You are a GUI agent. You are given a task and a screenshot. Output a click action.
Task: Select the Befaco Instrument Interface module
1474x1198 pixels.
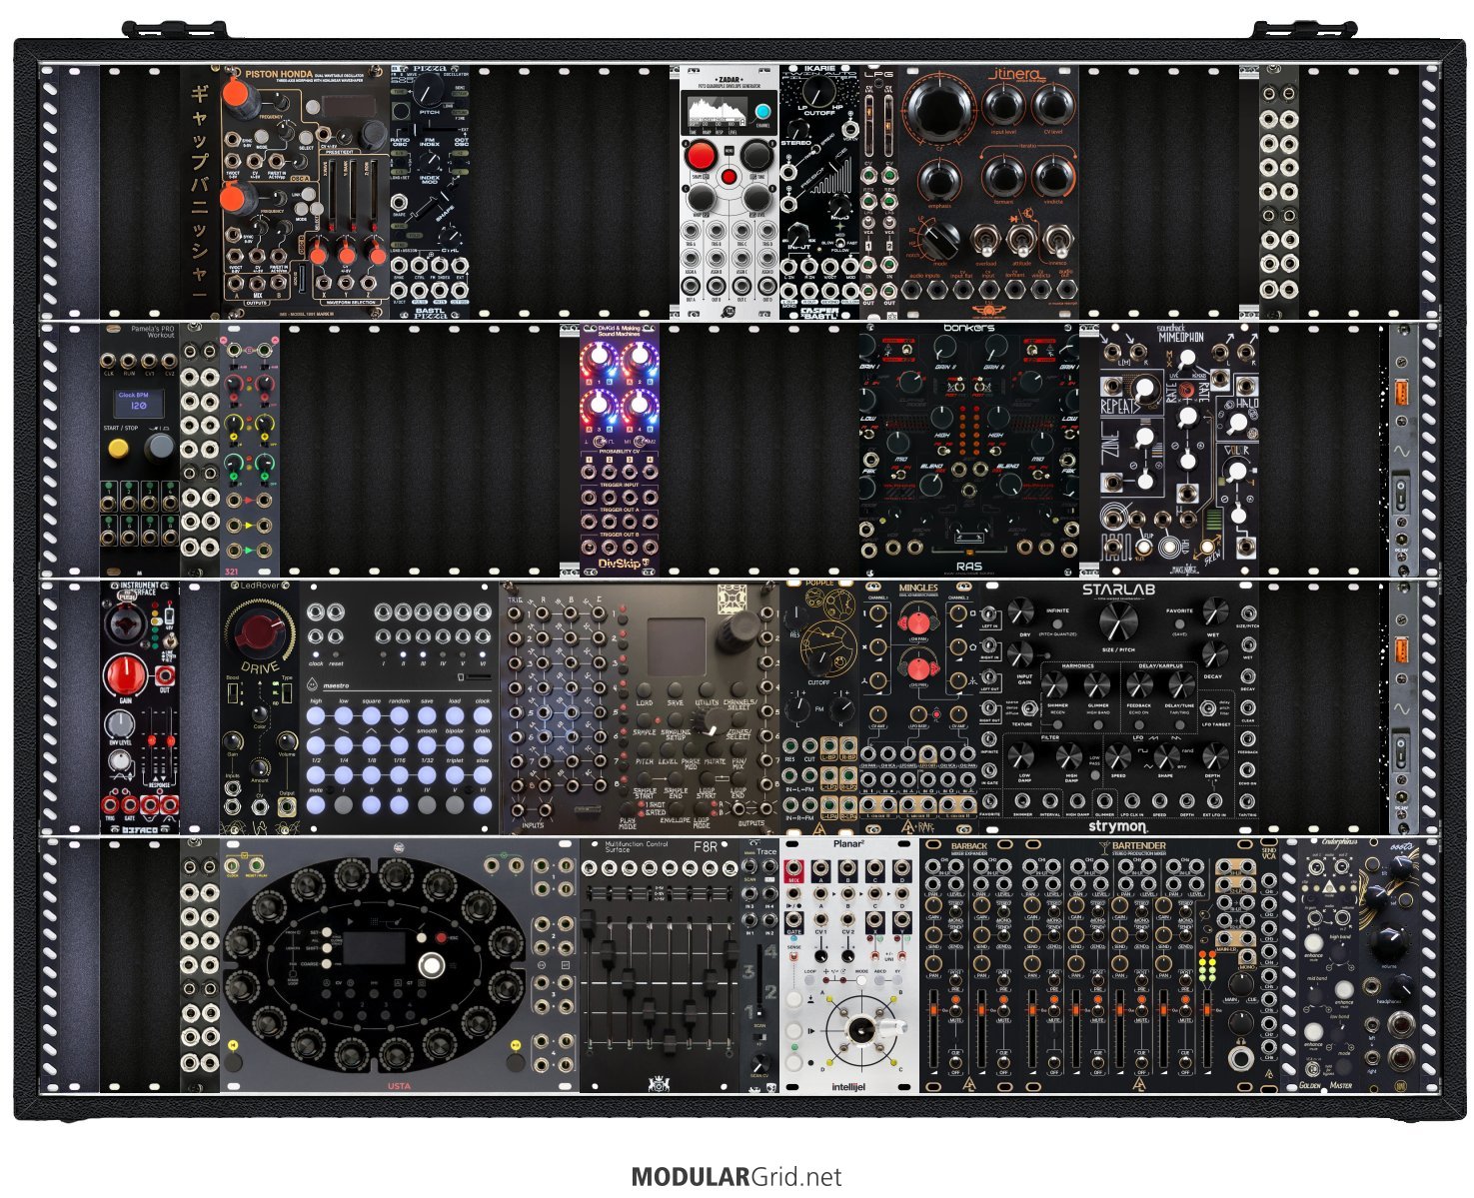tap(140, 706)
